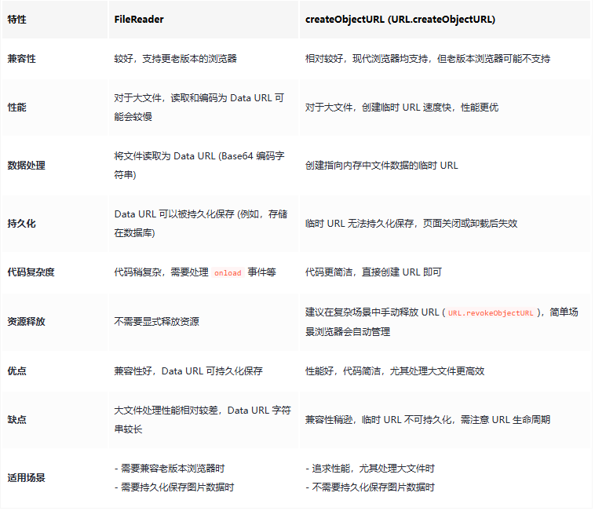This screenshot has height=511, width=595.
Task: Click the 持久化 row label
Action: tap(21, 224)
